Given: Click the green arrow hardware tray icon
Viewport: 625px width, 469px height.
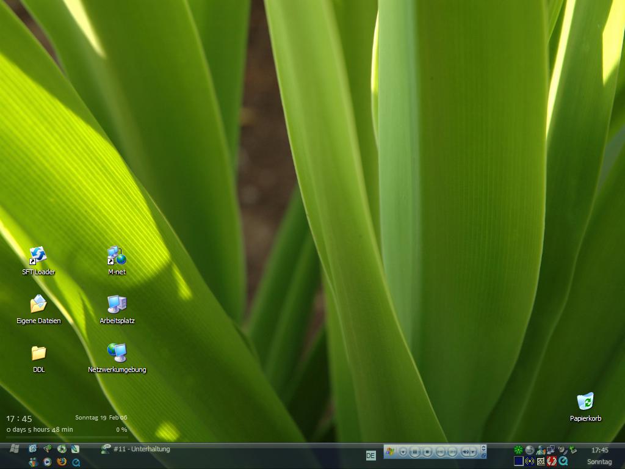Looking at the screenshot, I should 573,450.
